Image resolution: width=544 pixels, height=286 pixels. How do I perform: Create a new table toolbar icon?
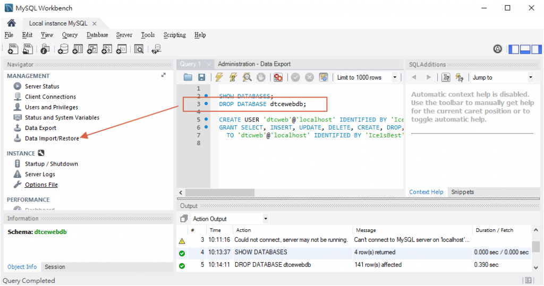point(78,49)
